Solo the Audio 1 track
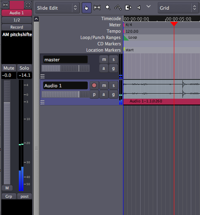This screenshot has width=200, height=215. tap(113, 85)
